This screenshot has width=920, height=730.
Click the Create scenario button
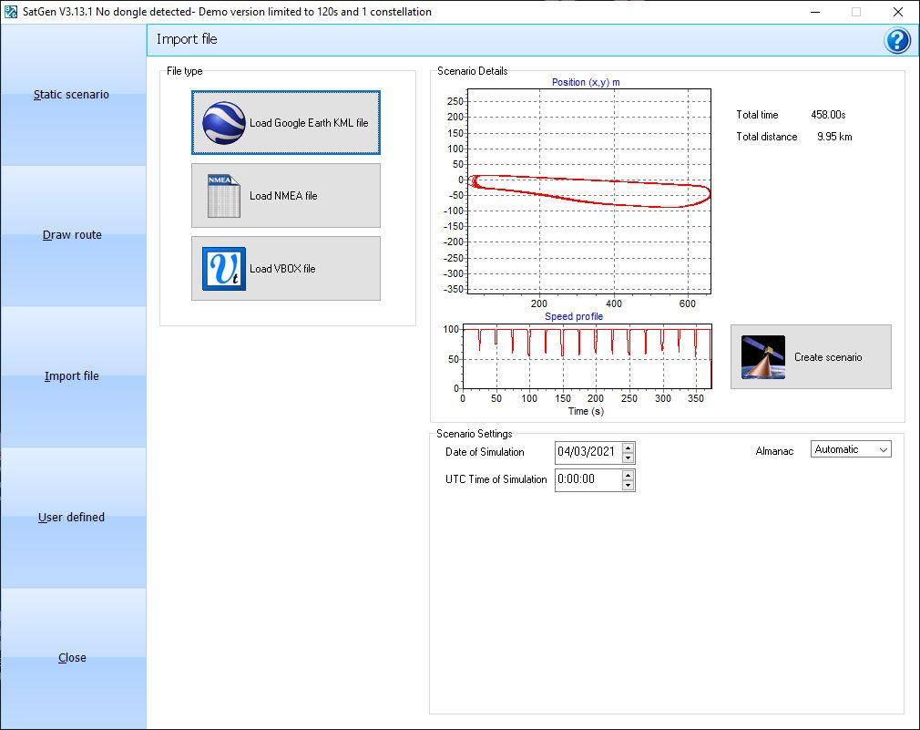(810, 356)
